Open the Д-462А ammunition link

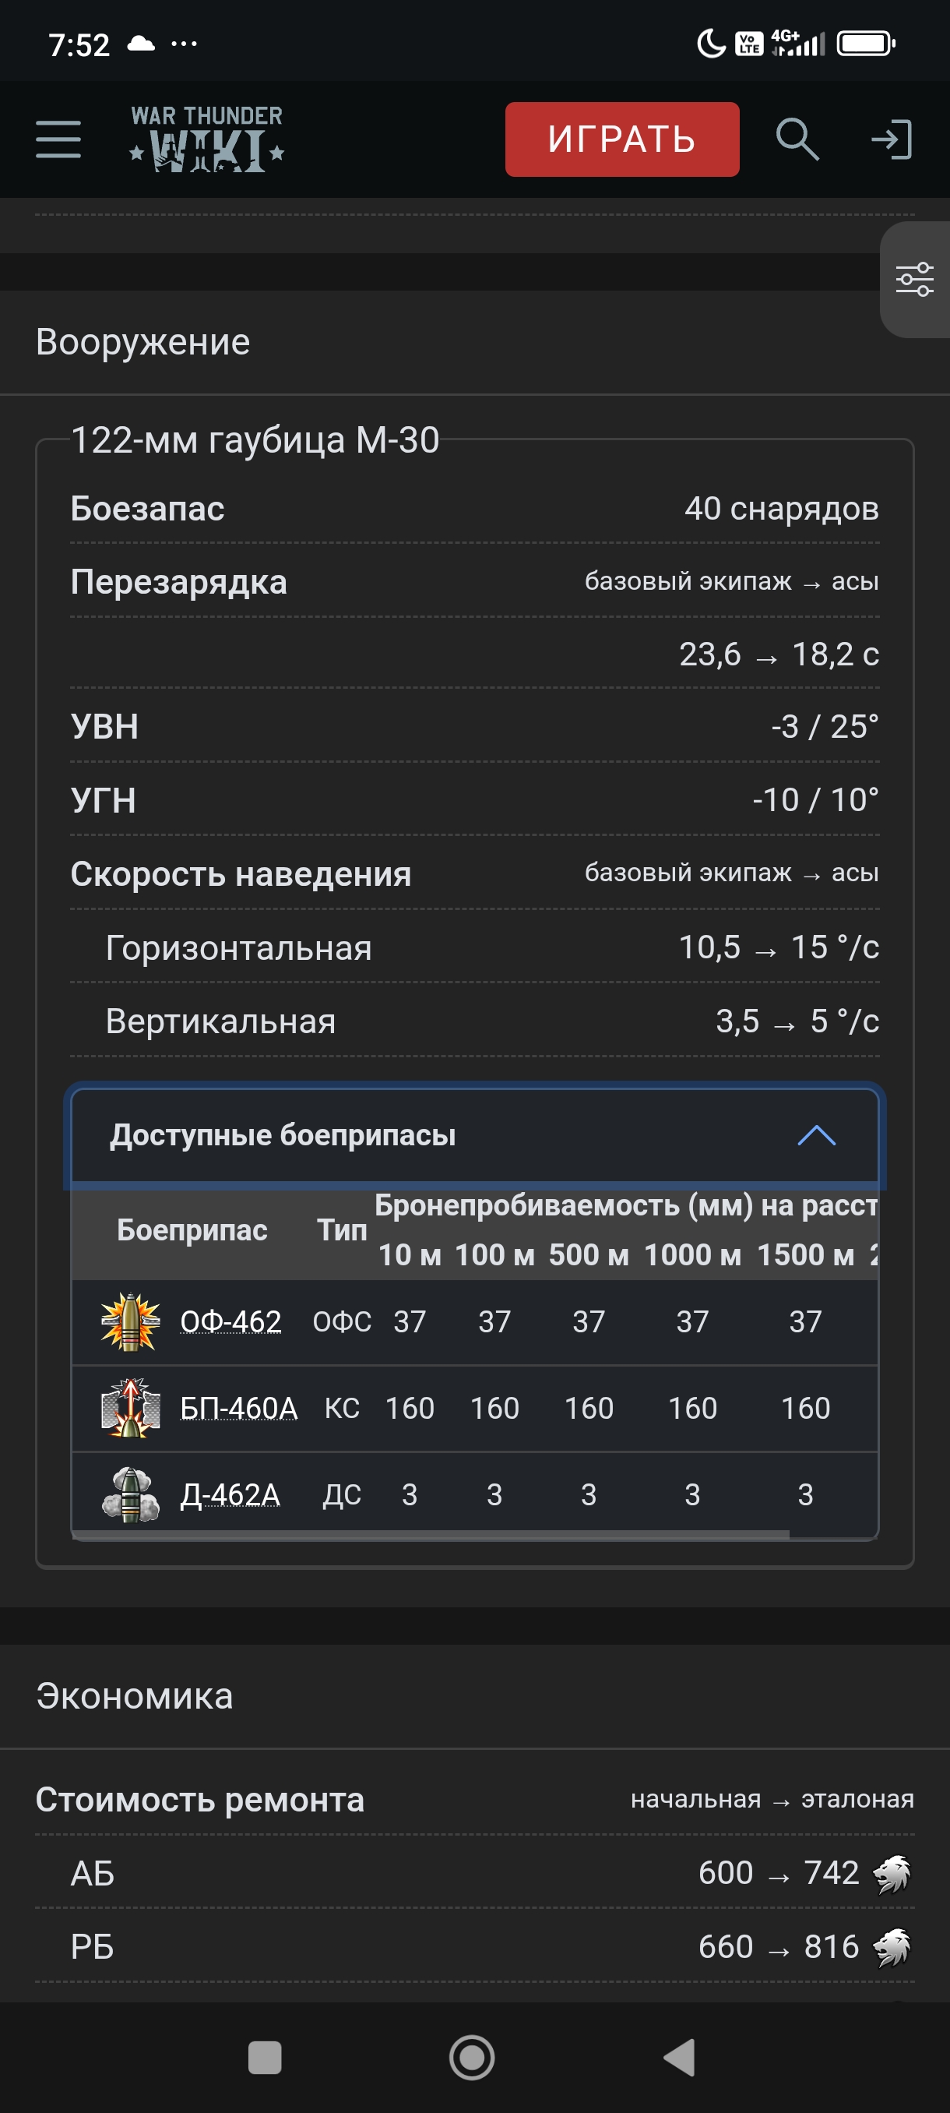pyautogui.click(x=230, y=1494)
